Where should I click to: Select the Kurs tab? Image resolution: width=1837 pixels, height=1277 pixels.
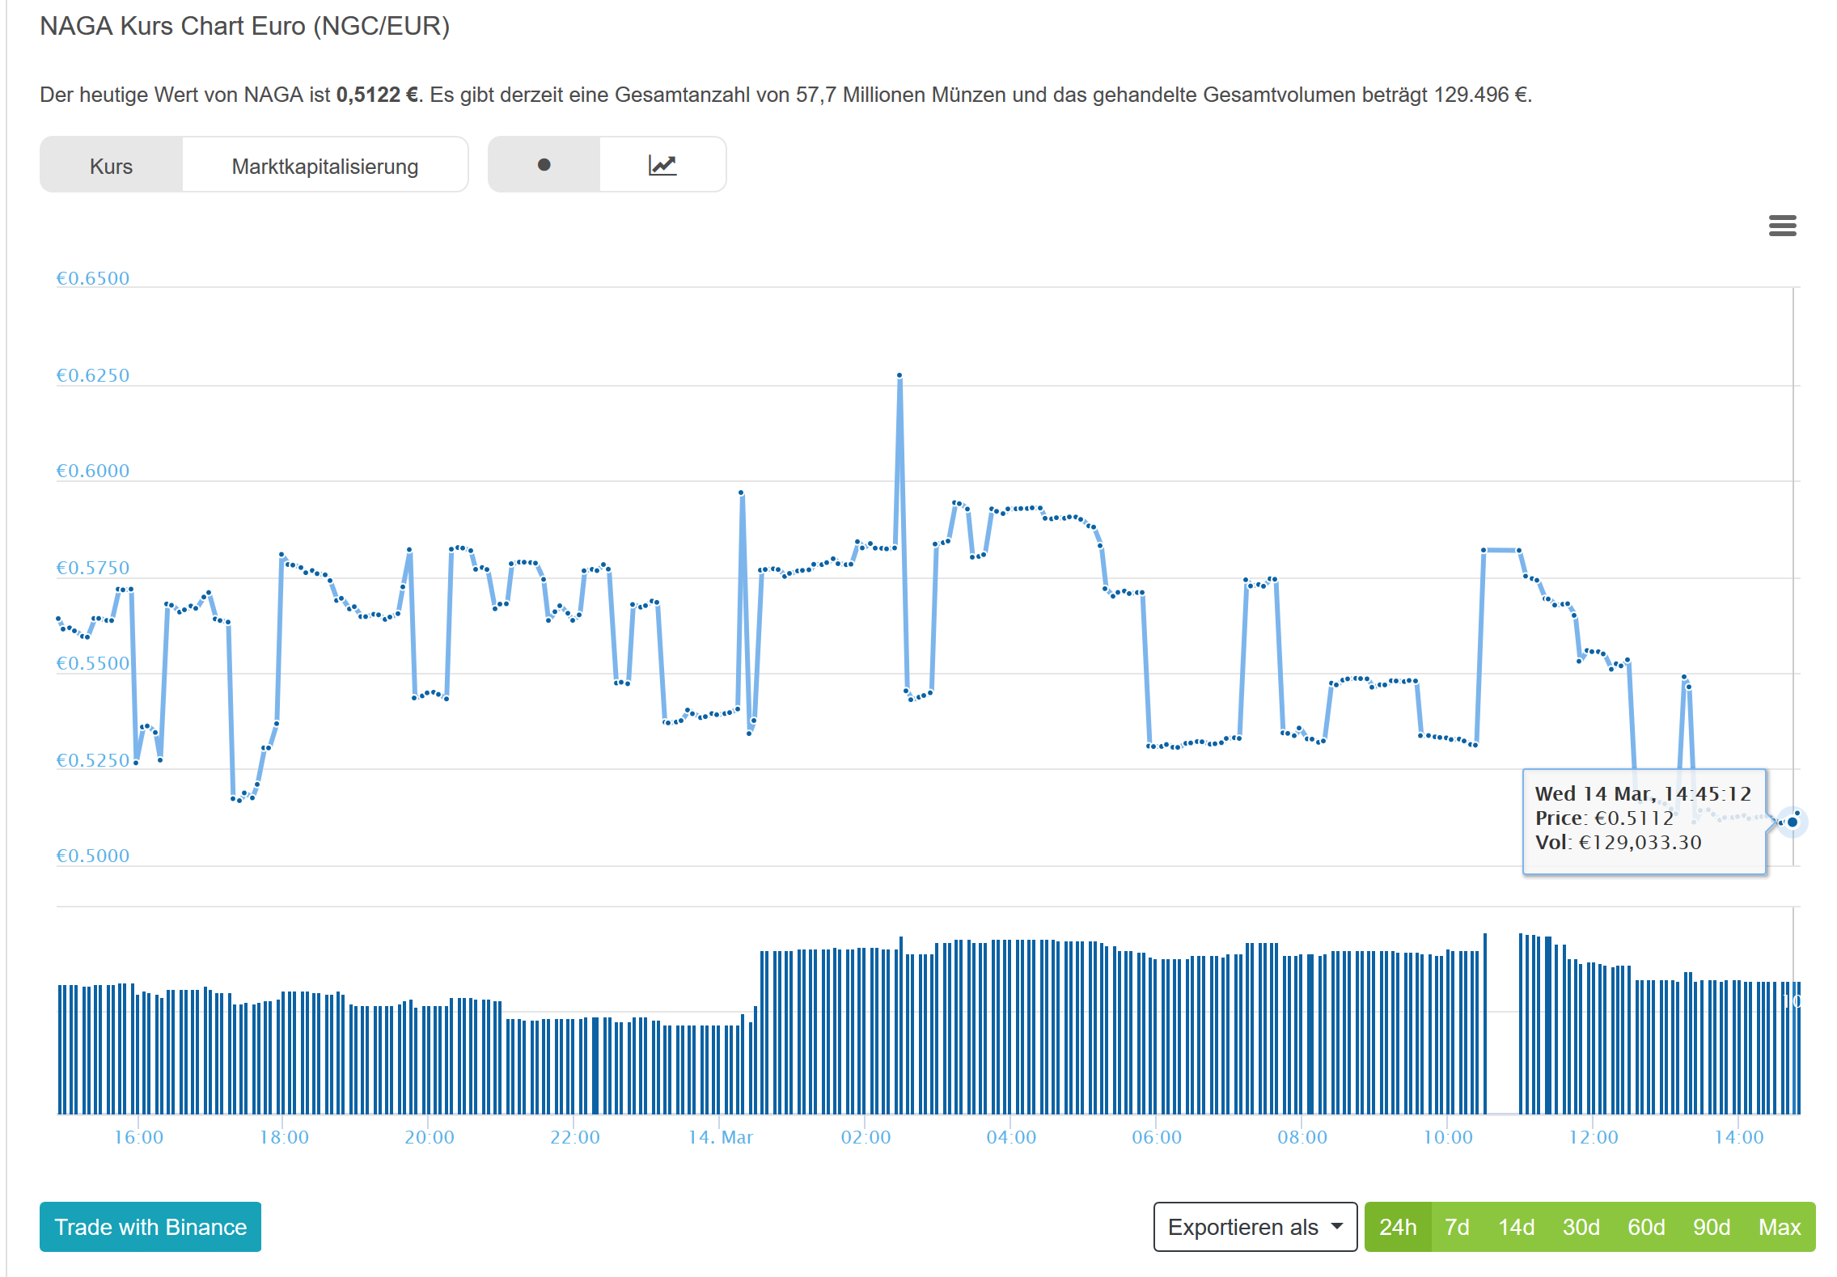click(x=111, y=166)
